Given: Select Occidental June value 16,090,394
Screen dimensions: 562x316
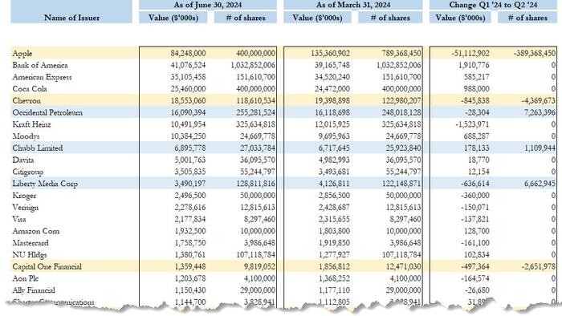Looking at the screenshot, I should coord(188,112).
